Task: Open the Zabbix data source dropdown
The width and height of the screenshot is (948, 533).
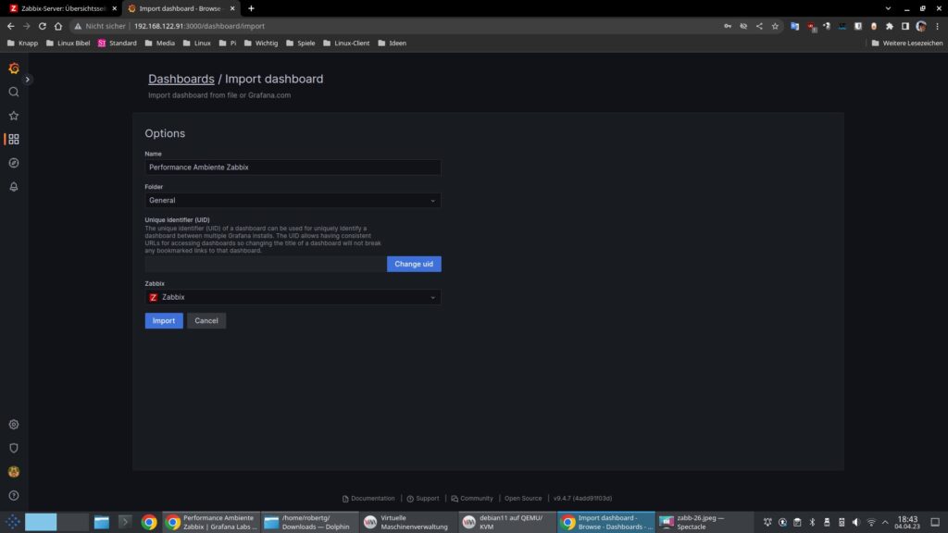Action: [x=293, y=297]
